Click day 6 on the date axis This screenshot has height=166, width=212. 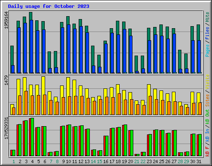[45, 161]
